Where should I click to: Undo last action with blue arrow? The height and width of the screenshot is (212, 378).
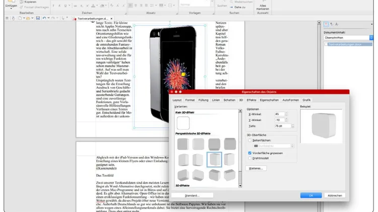click(x=44, y=18)
